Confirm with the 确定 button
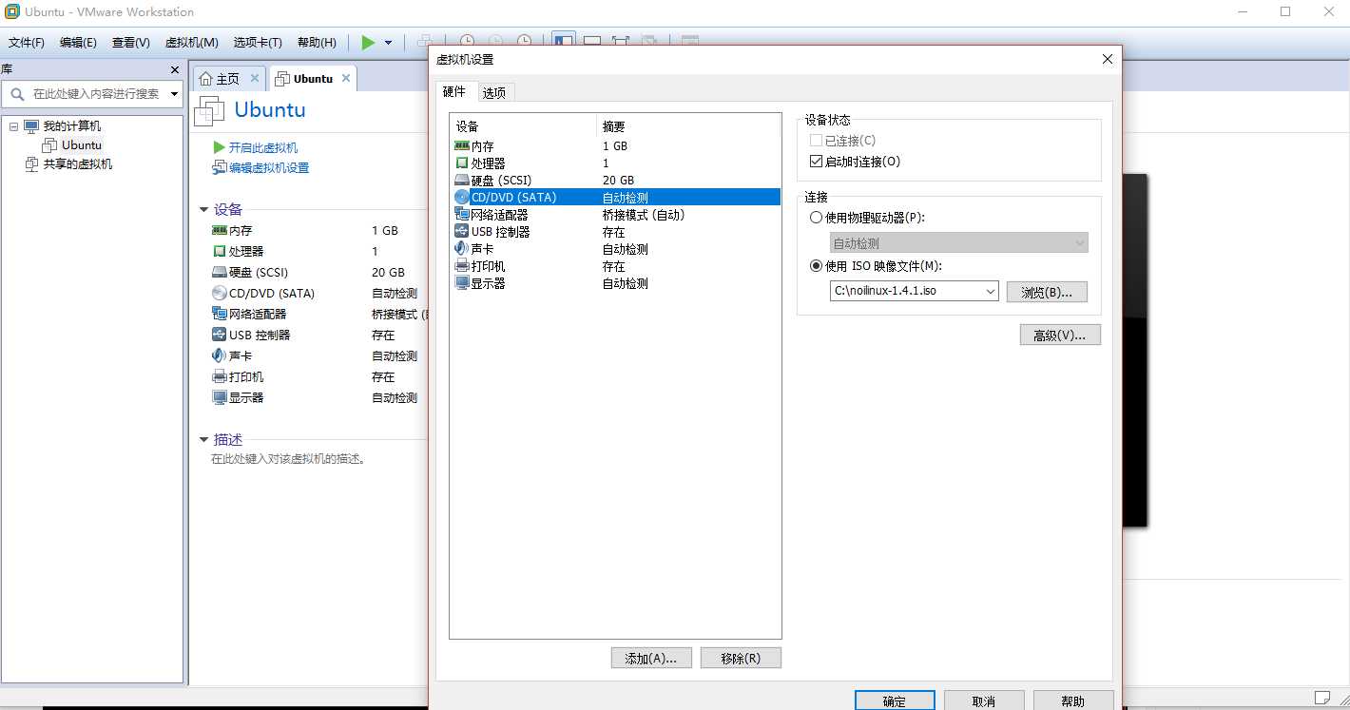The image size is (1350, 710). pos(895,700)
